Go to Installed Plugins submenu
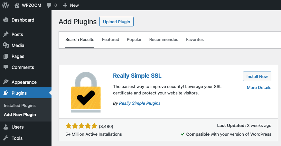This screenshot has height=146, width=281. (x=20, y=105)
